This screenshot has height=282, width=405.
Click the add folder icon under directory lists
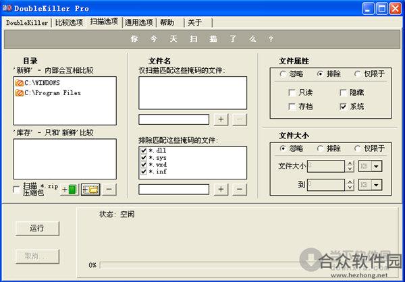(x=90, y=190)
